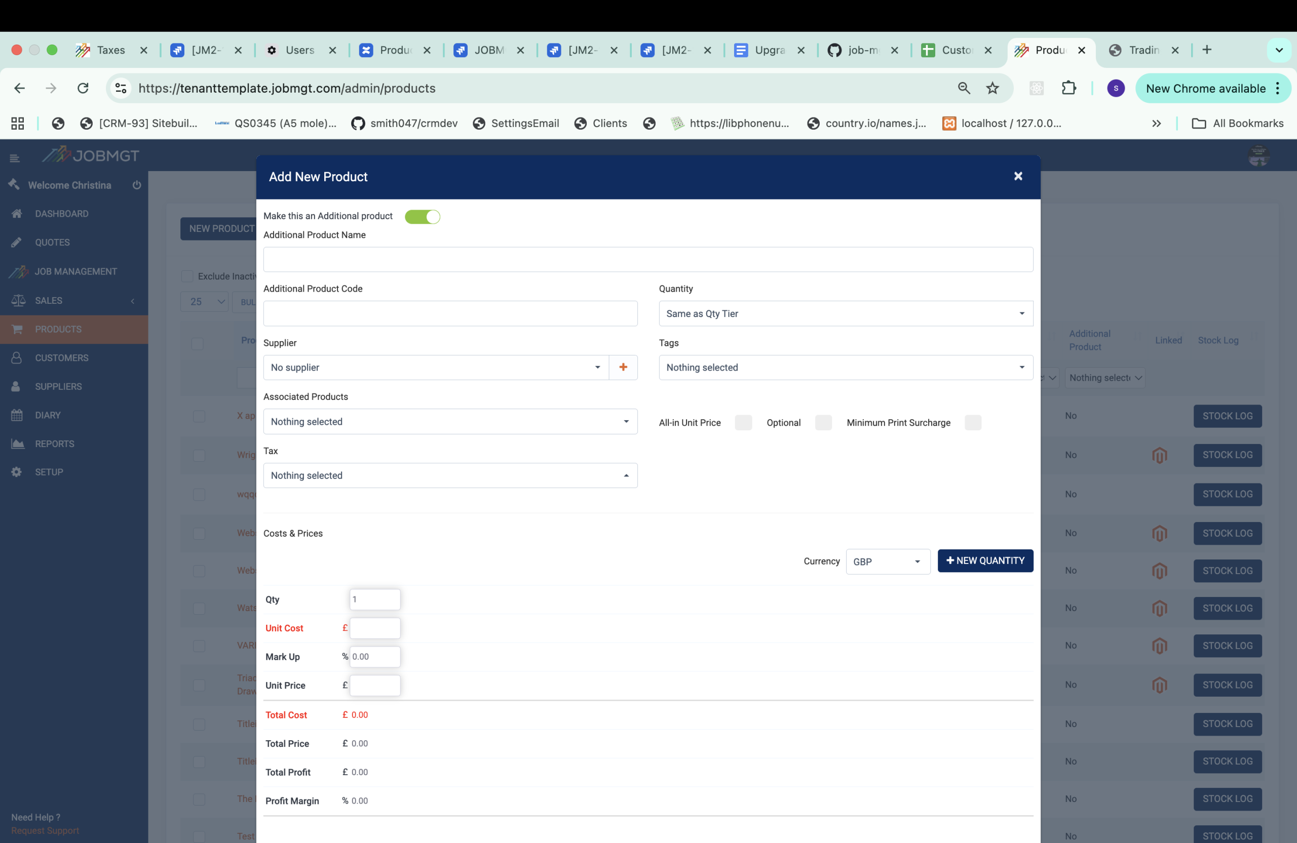The height and width of the screenshot is (843, 1297).
Task: Switch to the Users browser tab
Action: coord(298,50)
